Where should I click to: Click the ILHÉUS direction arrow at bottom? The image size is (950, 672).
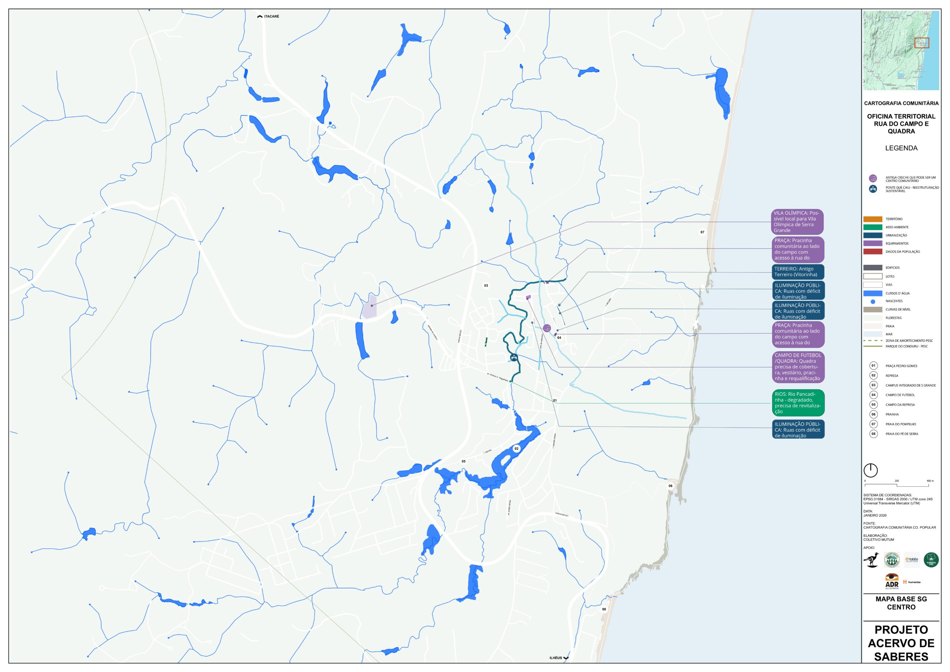point(566,658)
